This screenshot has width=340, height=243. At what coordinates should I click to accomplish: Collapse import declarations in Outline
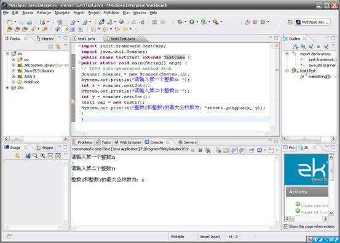(287, 54)
